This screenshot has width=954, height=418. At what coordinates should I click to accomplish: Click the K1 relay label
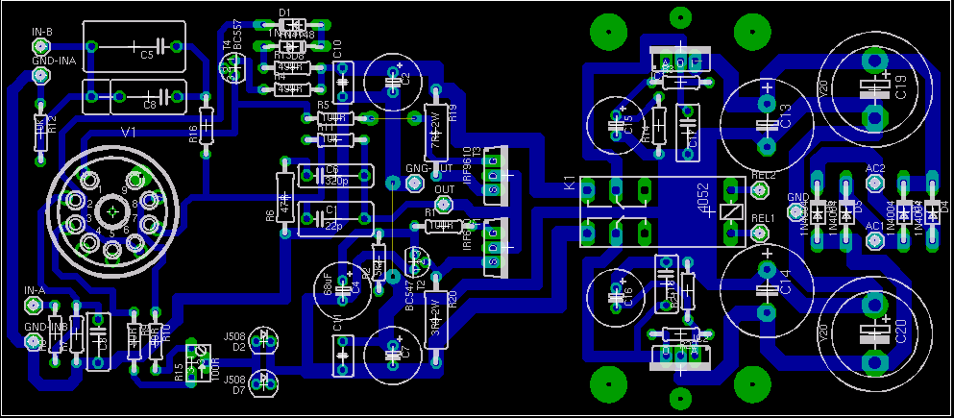(x=570, y=184)
